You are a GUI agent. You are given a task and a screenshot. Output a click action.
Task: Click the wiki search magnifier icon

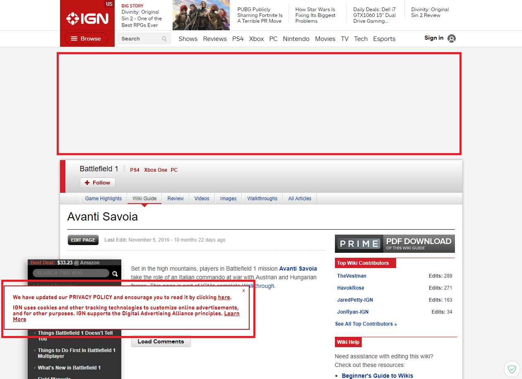115,273
